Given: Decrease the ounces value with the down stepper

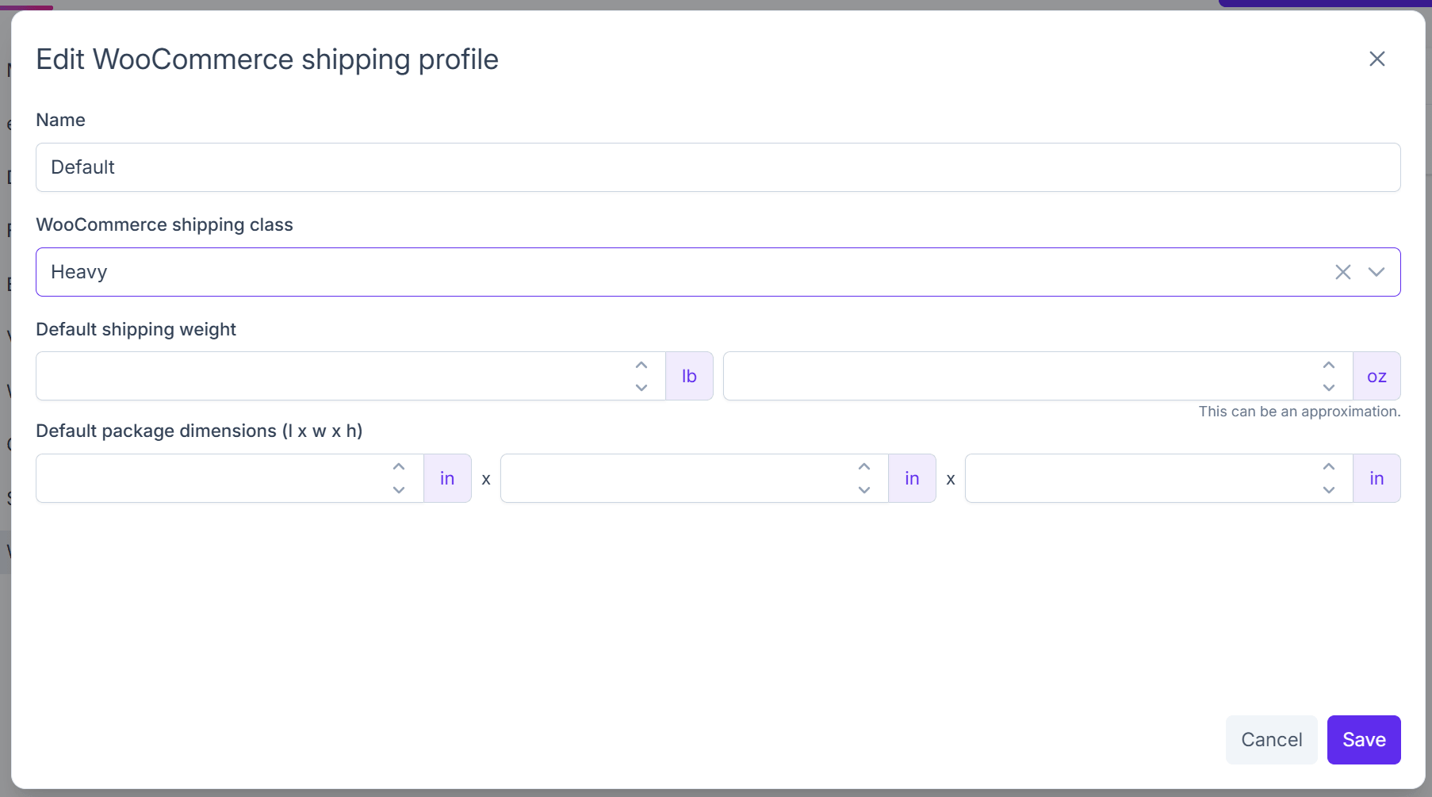Looking at the screenshot, I should pos(1329,388).
